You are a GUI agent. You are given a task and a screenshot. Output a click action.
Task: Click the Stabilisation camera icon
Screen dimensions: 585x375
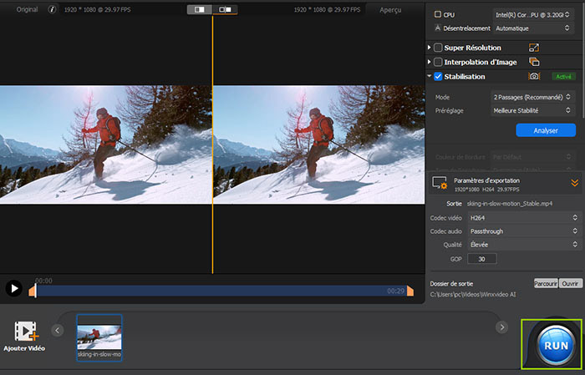point(534,76)
